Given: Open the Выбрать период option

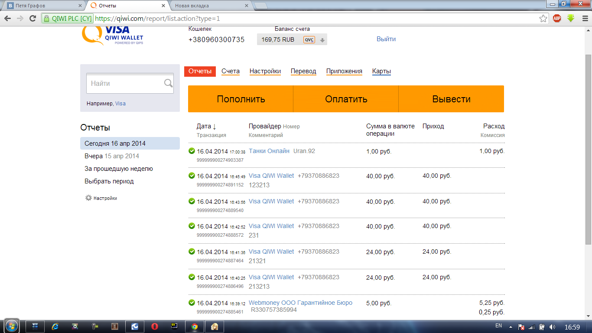Looking at the screenshot, I should click(x=109, y=181).
